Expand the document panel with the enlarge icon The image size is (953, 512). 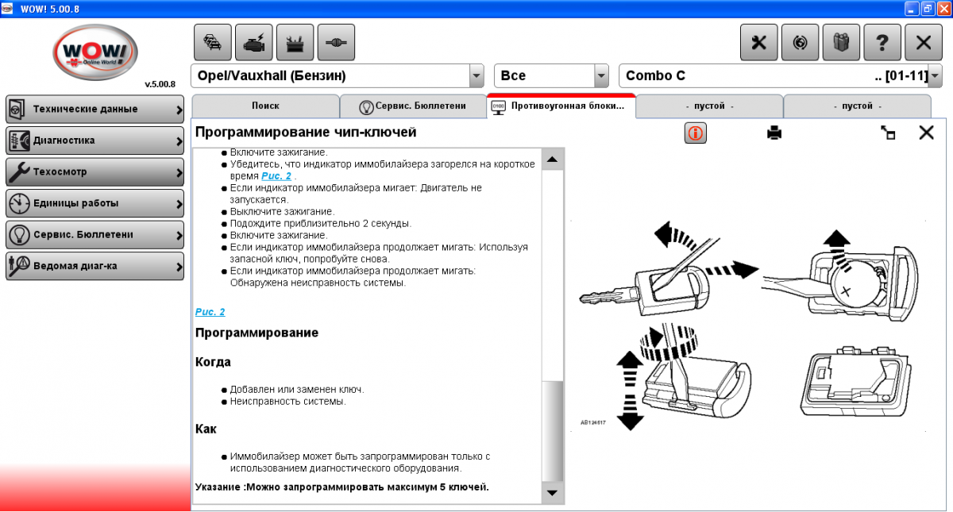[889, 133]
